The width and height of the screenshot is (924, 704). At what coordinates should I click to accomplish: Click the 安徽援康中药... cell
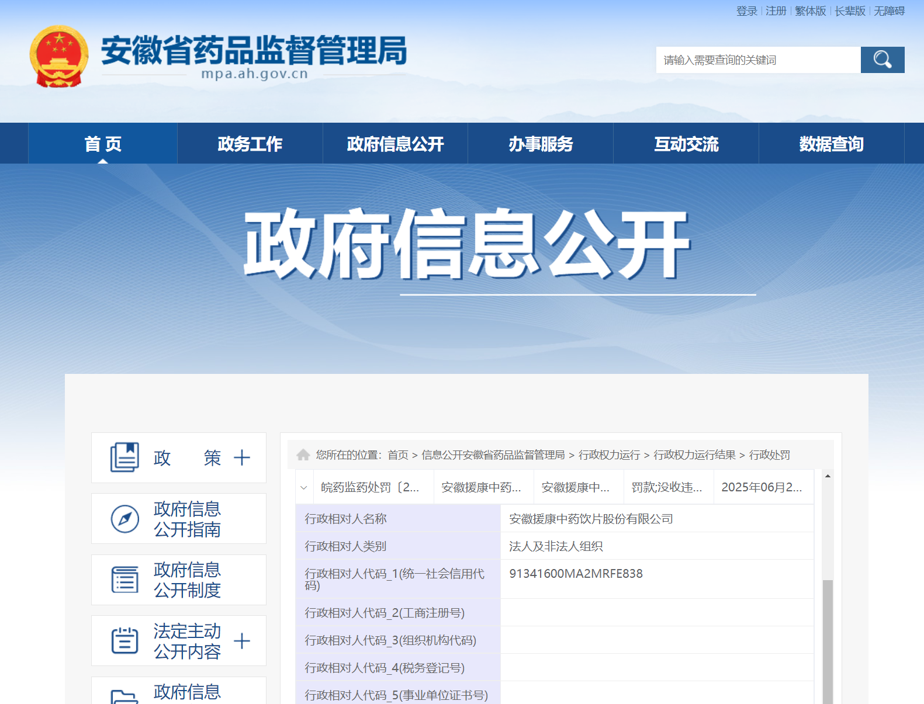[x=484, y=487]
